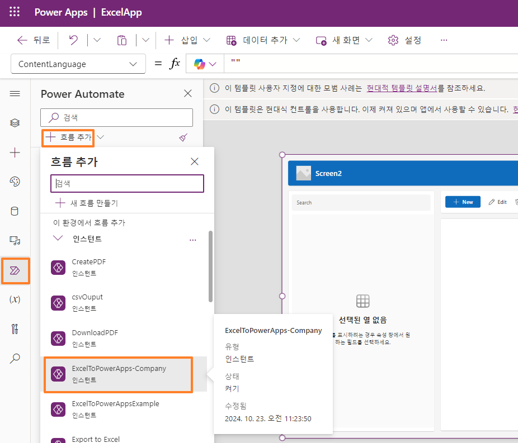
Task: Open the media icon in sidebar
Action: tap(15, 240)
